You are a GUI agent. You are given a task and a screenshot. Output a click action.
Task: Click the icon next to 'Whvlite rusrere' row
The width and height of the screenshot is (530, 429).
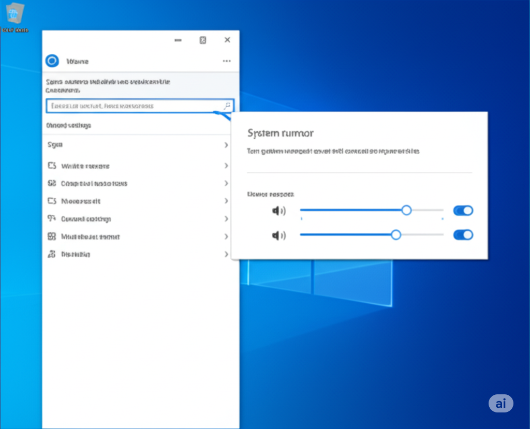click(52, 166)
